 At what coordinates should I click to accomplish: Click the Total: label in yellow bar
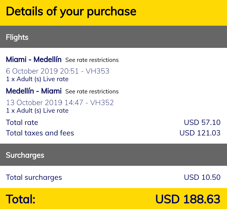[20, 199]
